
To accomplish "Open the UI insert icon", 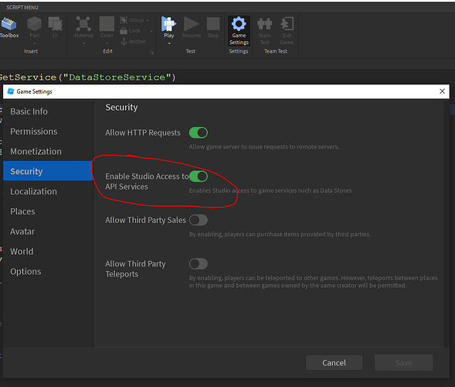I will (x=55, y=24).
